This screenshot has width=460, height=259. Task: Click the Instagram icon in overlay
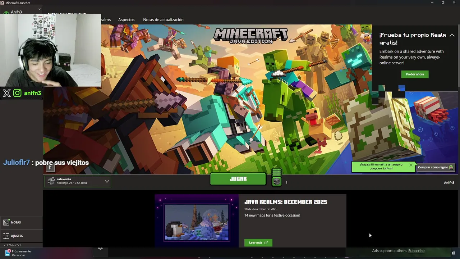point(17,93)
